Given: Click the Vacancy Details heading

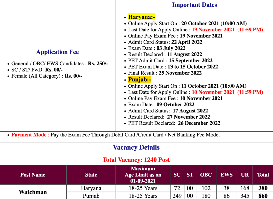Looking at the screenshot, I should pos(136,147).
